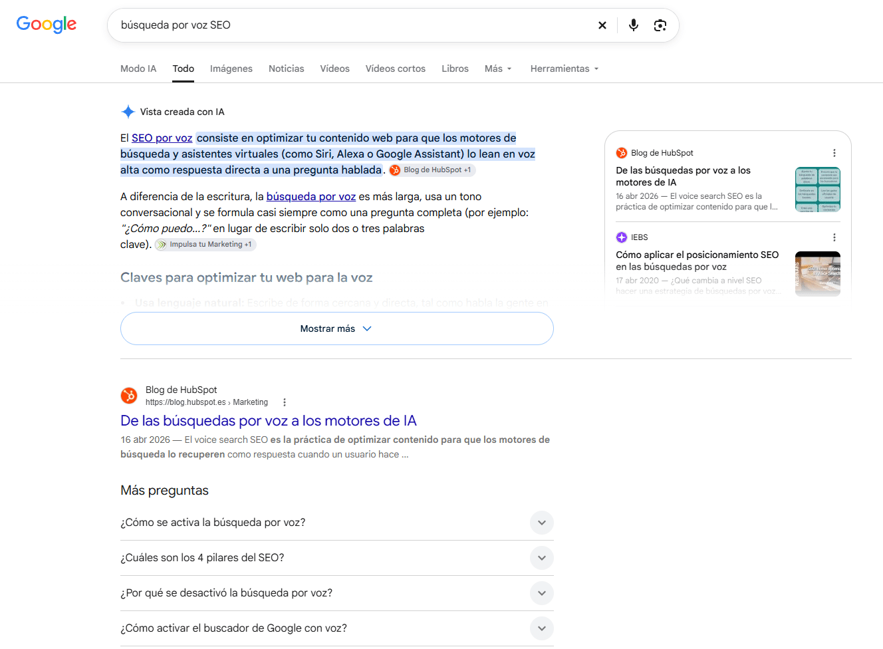Expand AI overview with Mostrar más
Screen dimensions: 883x649
click(x=337, y=328)
